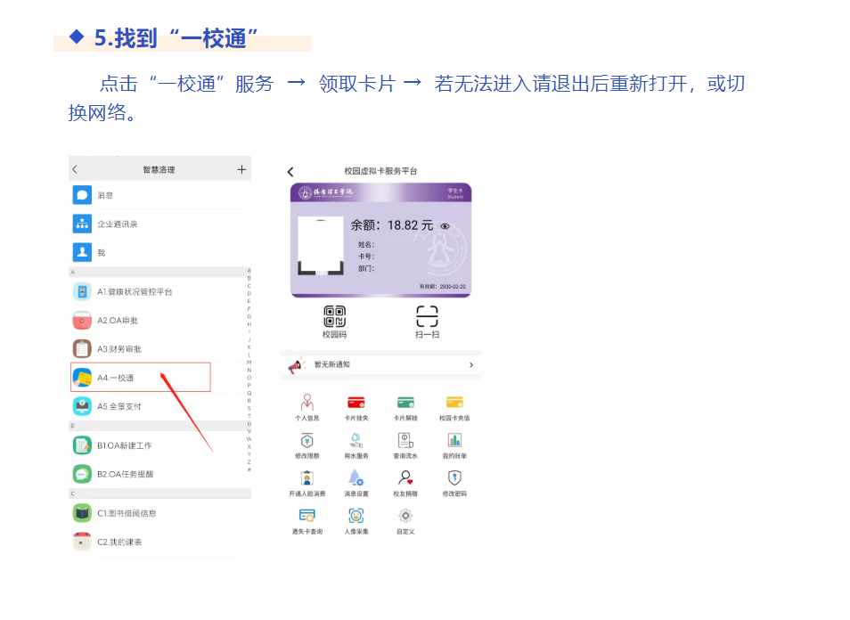The image size is (850, 620).
Task: Open 我的账单 bill chart icon
Action: point(454,441)
